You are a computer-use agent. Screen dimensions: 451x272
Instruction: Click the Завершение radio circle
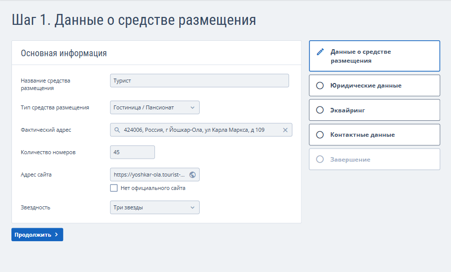tap(320, 159)
